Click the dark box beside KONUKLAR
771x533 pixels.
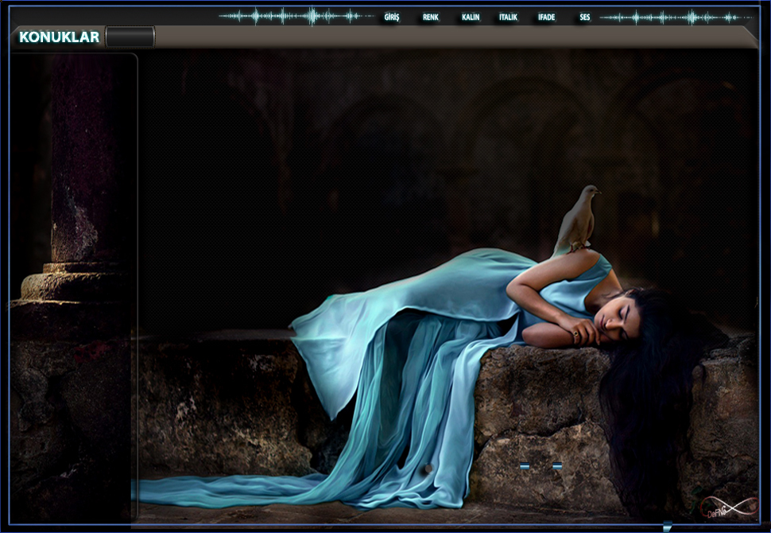pos(130,37)
